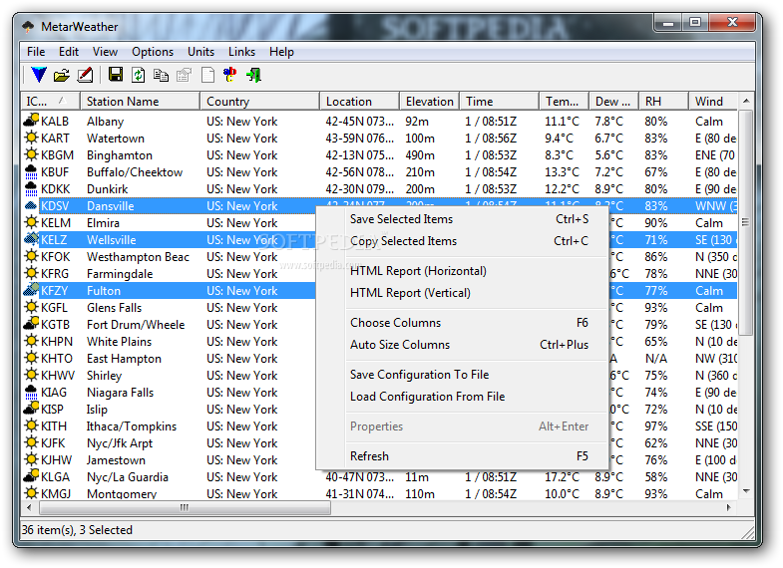783x568 pixels.
Task: Click the partly cloudy icon beside KGTB
Action: click(31, 324)
